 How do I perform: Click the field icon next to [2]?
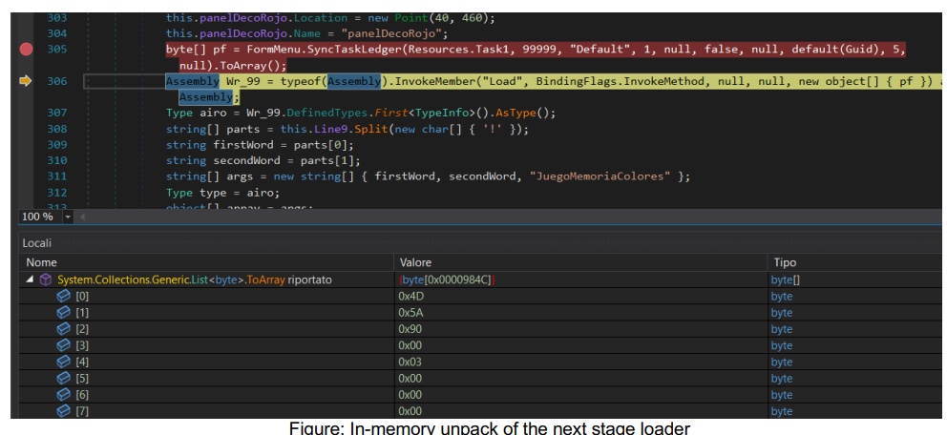coord(64,329)
